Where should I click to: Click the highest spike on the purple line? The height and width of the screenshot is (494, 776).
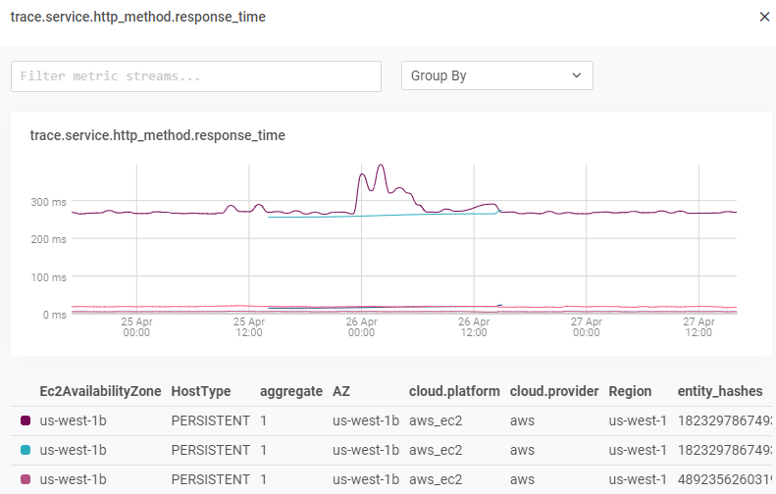point(381,166)
